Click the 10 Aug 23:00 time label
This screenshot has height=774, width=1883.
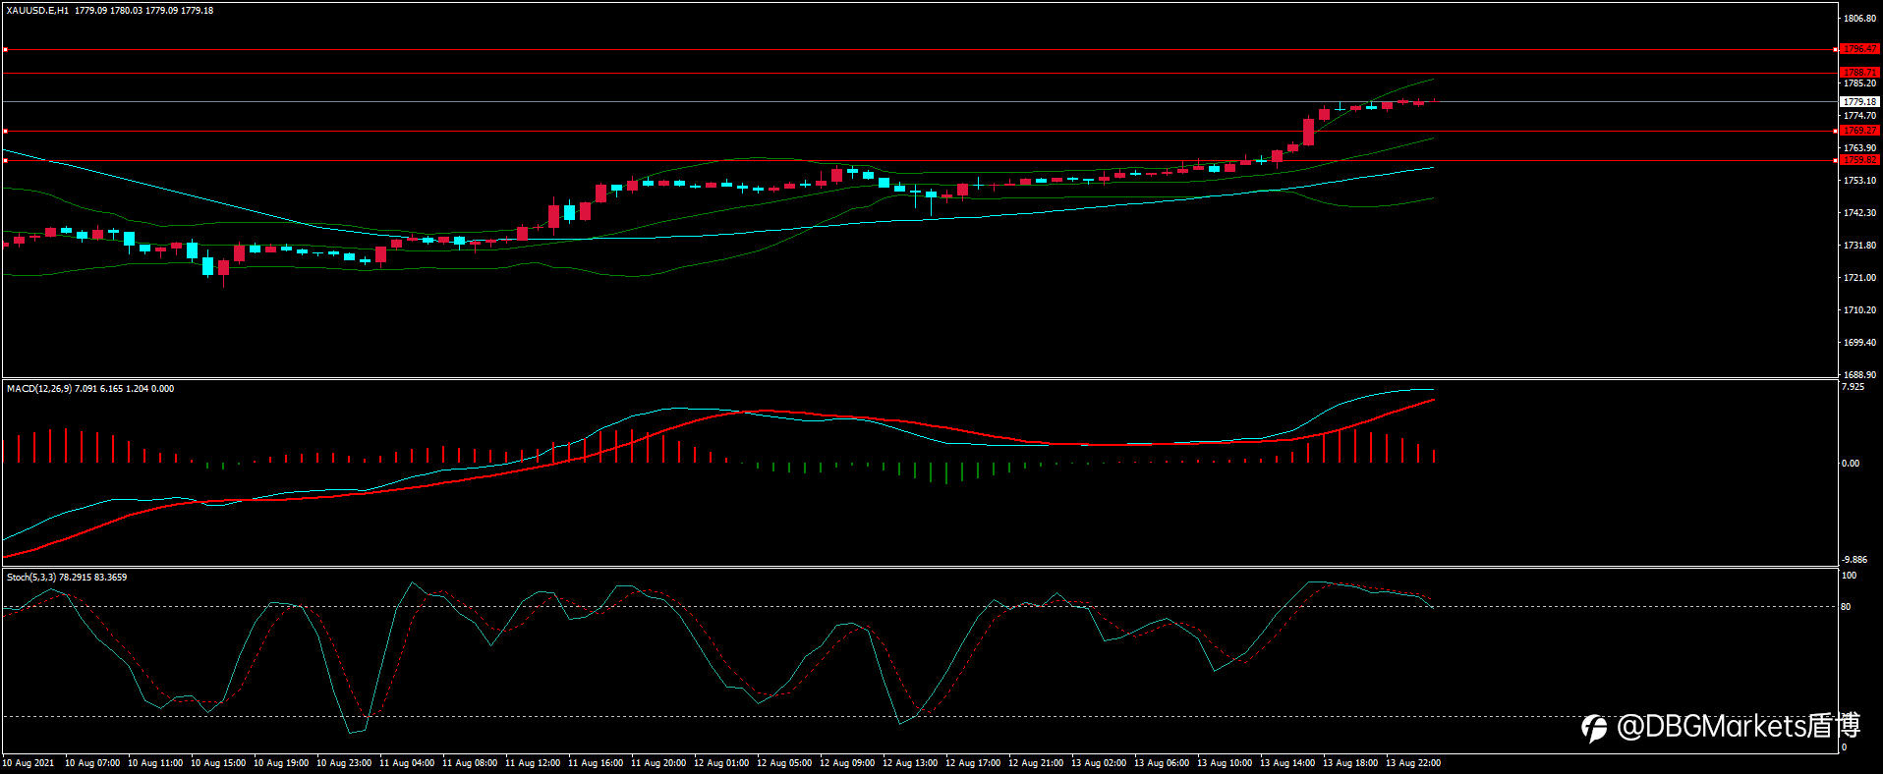point(344,763)
